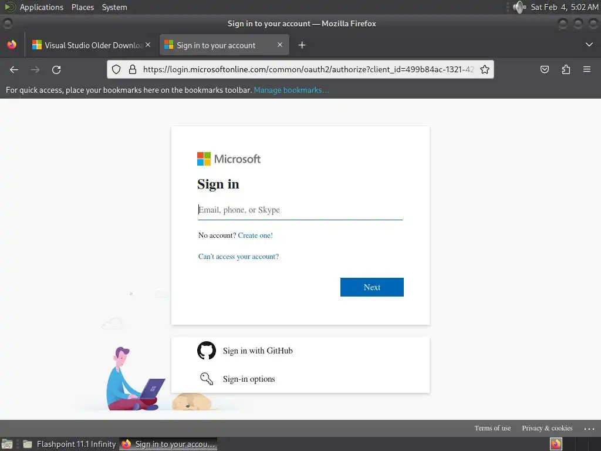
Task: Open the Applications menu
Action: tap(42, 7)
